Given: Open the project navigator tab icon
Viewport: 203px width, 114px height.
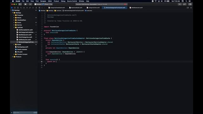Looking at the screenshot, I should click(x=12, y=8).
